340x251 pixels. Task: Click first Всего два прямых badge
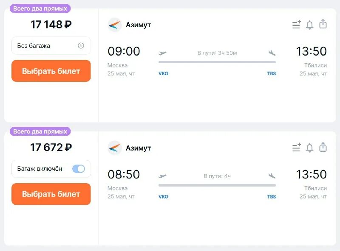(40, 8)
